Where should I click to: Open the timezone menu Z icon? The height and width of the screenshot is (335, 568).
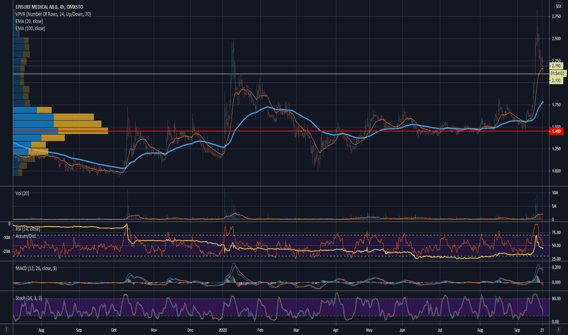click(x=6, y=329)
